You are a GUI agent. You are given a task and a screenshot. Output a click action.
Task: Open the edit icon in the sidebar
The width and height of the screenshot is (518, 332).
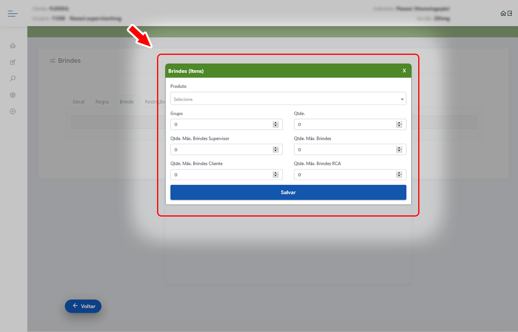pos(12,62)
